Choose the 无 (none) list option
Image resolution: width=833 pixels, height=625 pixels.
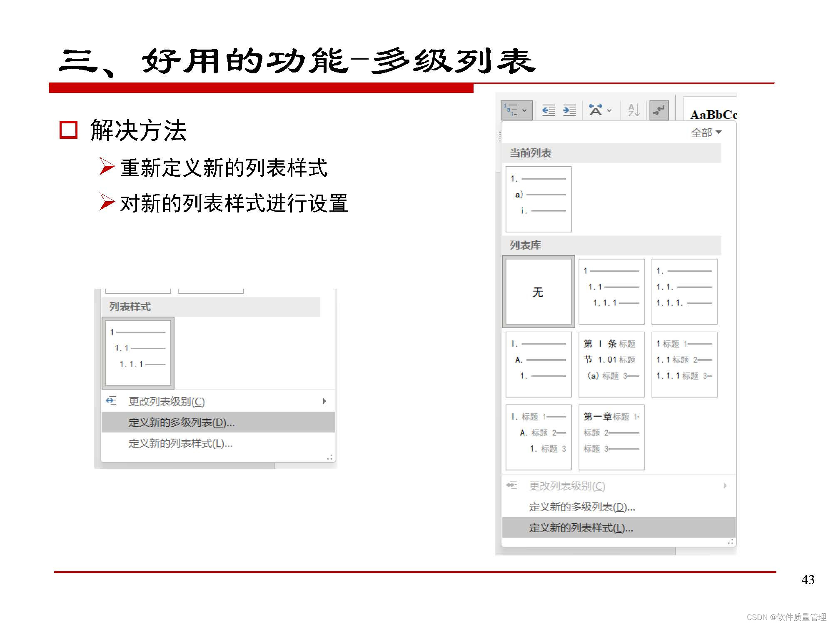coord(539,292)
